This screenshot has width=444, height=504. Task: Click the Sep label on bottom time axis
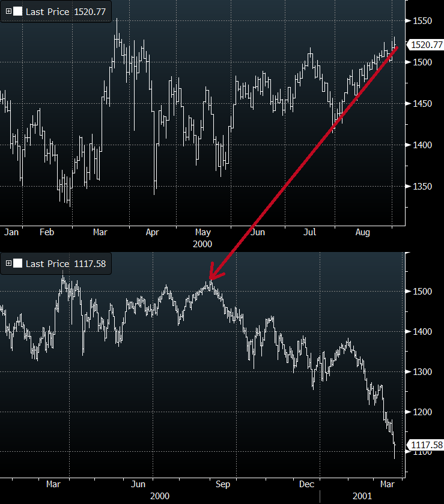pos(223,485)
